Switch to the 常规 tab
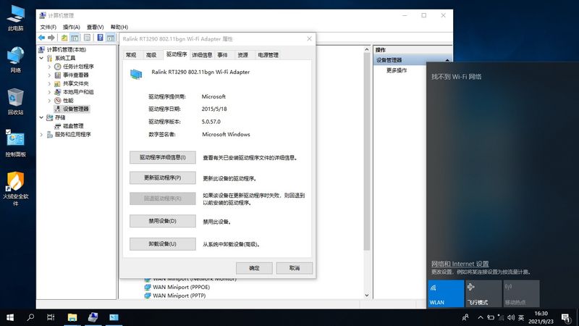Viewport: 579px width, 326px height. click(x=131, y=55)
